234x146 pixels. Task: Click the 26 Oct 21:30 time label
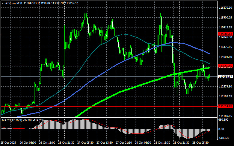point(66,143)
